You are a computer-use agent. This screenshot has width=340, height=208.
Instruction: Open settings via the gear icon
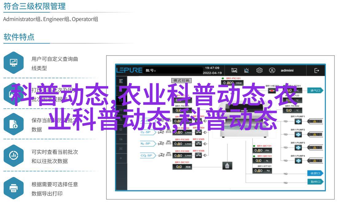coord(259,70)
